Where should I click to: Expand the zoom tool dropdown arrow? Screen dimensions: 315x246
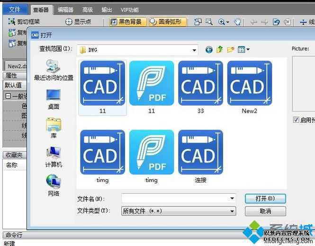[x=228, y=22]
